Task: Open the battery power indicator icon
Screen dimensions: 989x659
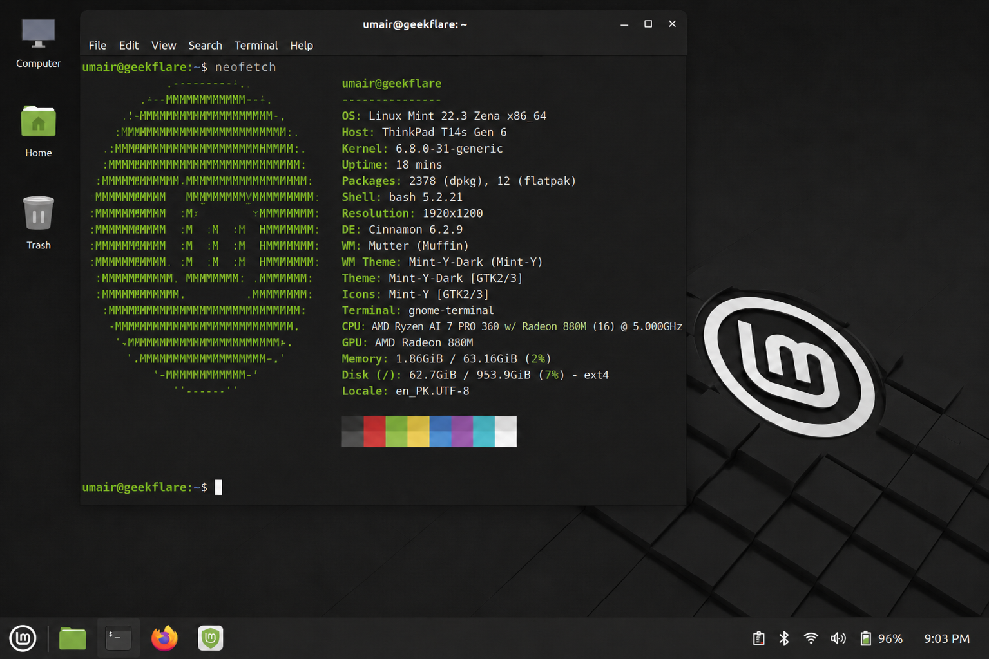Action: 866,638
